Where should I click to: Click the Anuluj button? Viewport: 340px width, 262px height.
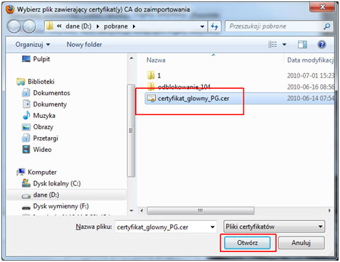[301, 243]
